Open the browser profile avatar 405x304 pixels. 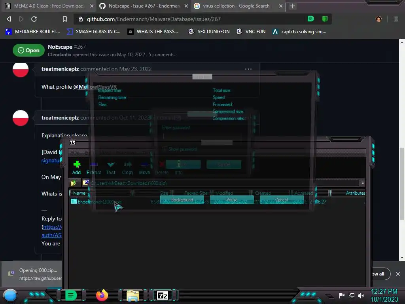[379, 19]
